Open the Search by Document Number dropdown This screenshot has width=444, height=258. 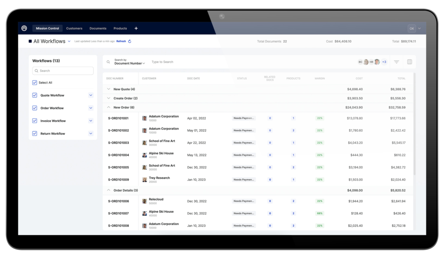(x=129, y=62)
